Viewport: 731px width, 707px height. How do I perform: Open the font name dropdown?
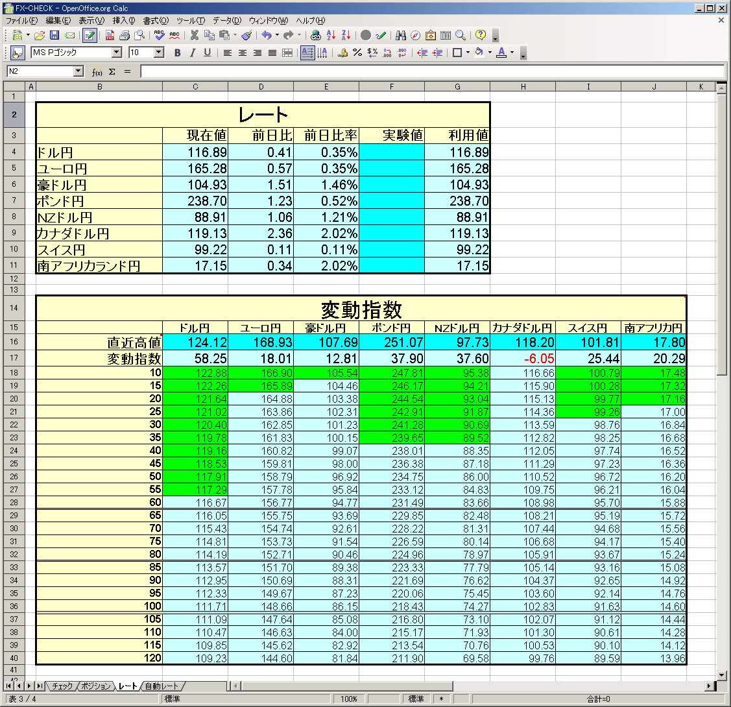click(x=117, y=53)
